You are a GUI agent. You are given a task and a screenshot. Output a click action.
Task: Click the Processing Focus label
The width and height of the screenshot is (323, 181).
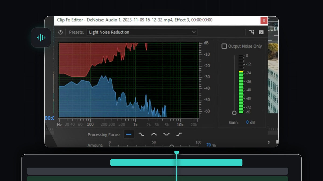click(104, 135)
